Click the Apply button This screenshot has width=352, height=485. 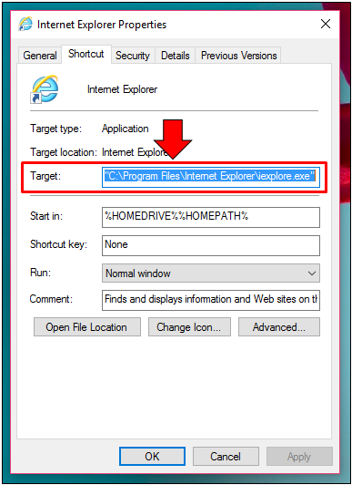point(299,456)
